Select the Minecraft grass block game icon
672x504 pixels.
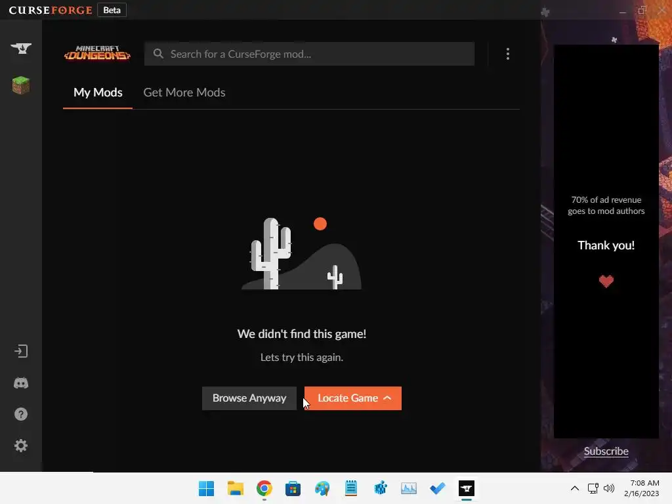click(x=20, y=85)
